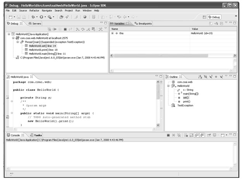Click the Last Edit Location arrow icon

coord(119,17)
